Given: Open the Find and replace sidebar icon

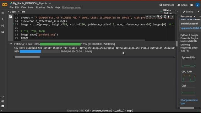Looking at the screenshot, I should pos(3,19).
